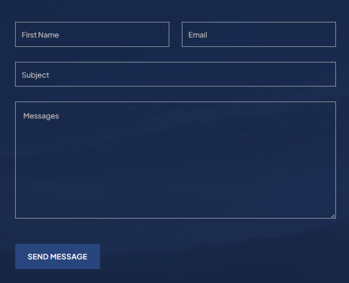Screen dimensions: 349x283
Task: Select the Subject input field
Action: point(175,75)
